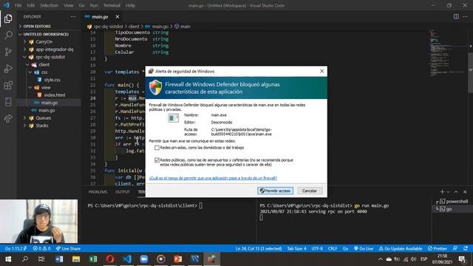
Task: Collapse the client folder
Action: coord(44,64)
